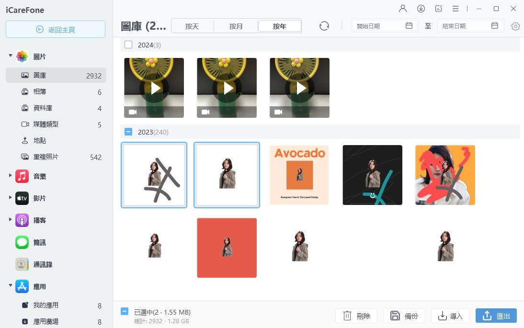Viewport: 524px width, 328px height.
Task: Select the orange background red-scribble photo
Action: pos(445,175)
